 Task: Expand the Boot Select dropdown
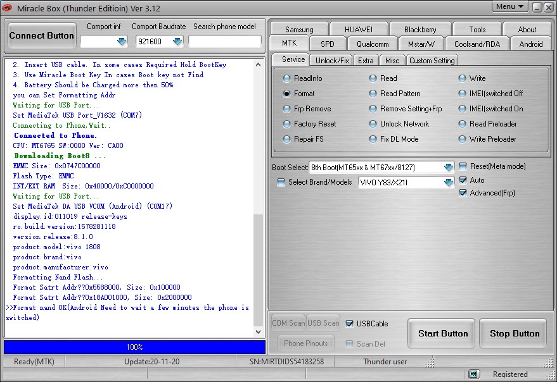(x=449, y=167)
